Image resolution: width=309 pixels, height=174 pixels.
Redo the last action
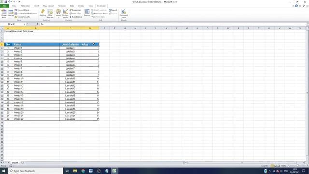14,2
